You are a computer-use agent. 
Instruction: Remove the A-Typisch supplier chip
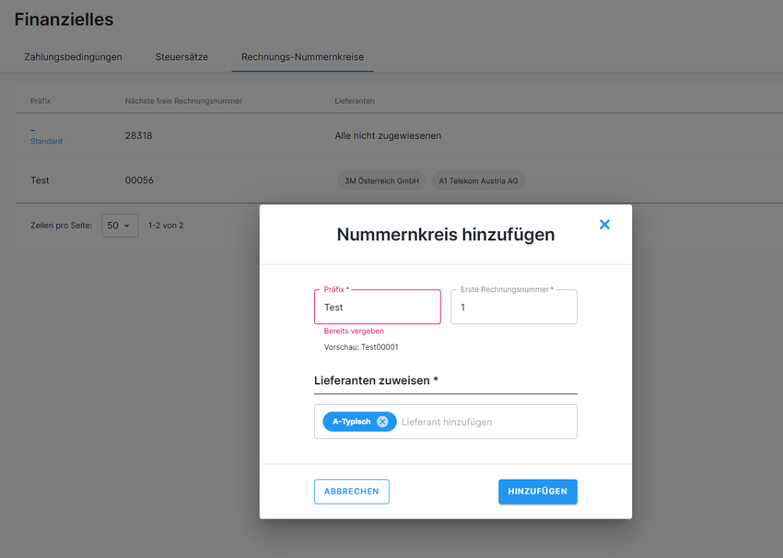pos(382,422)
